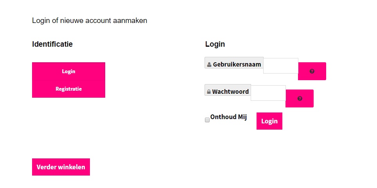This screenshot has height=188, width=377.
Task: Click the bold Login heading above the form
Action: coord(215,44)
